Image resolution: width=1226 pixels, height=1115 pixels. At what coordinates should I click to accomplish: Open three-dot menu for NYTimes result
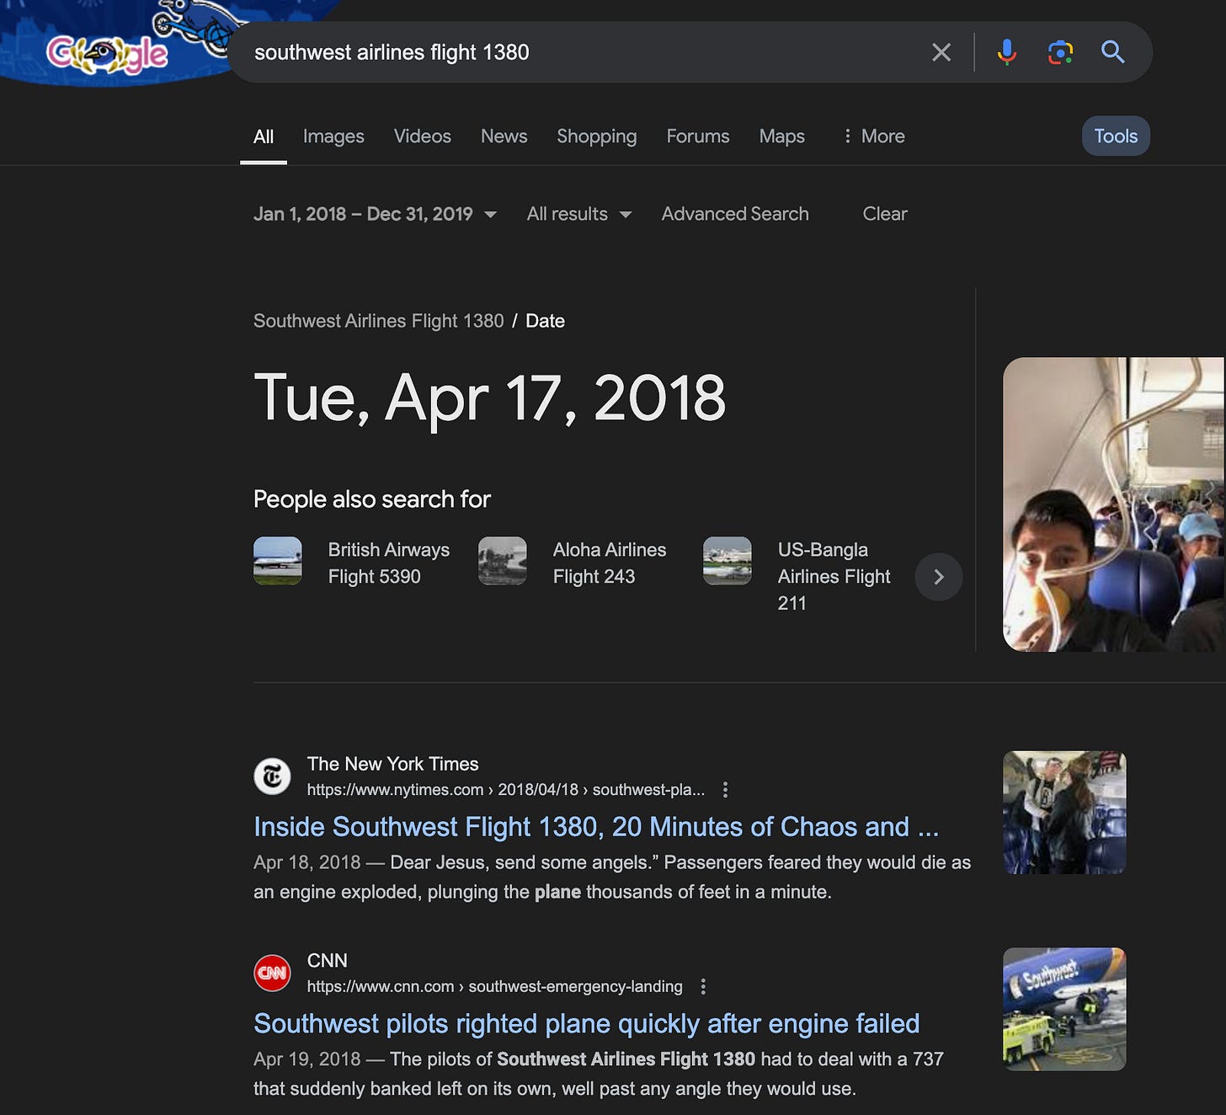point(725,790)
